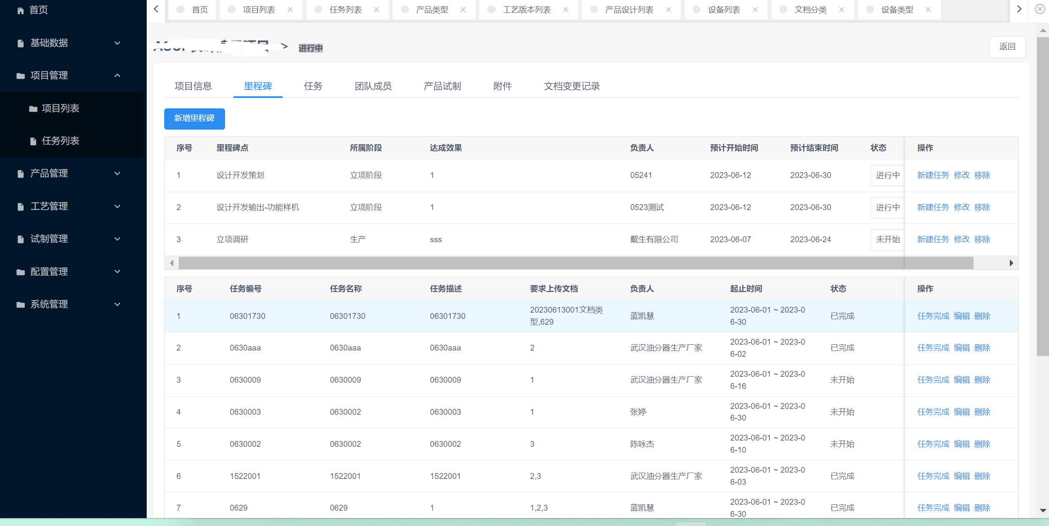Close the 设备列表 tab
The image size is (1049, 526).
(755, 10)
